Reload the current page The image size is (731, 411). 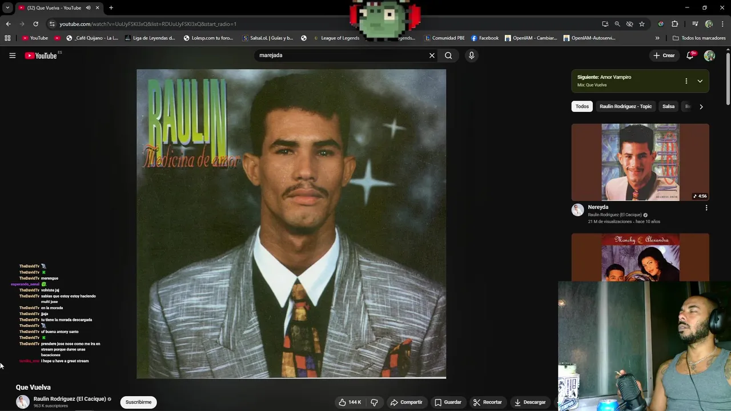click(35, 24)
